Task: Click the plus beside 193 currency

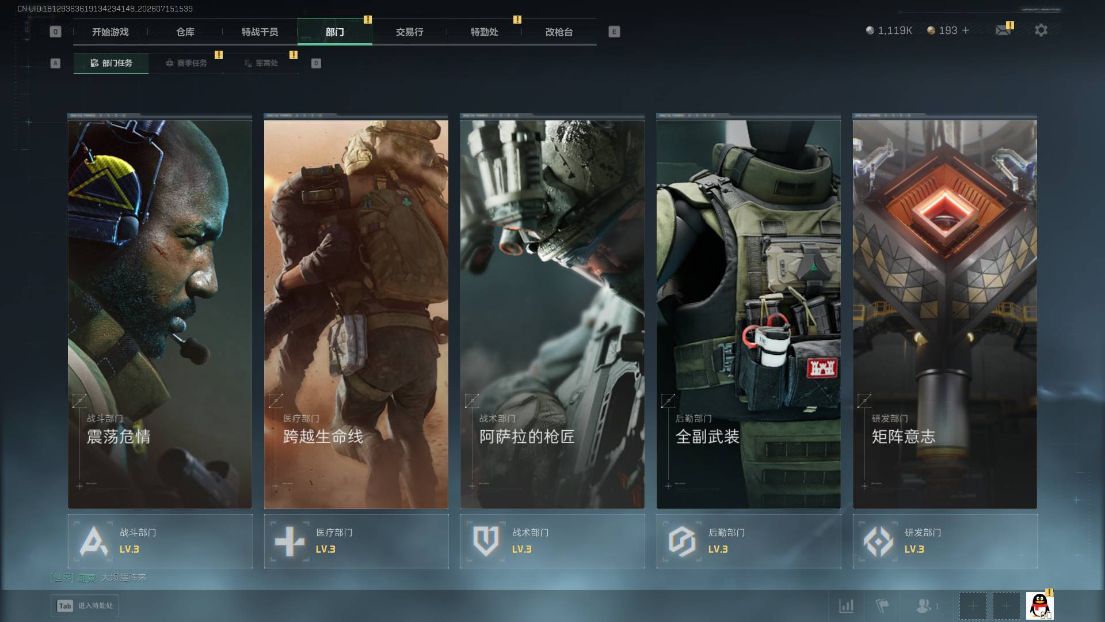Action: click(966, 31)
